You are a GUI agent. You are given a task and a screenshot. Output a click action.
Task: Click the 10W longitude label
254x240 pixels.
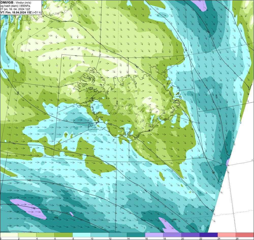pyautogui.click(x=216, y=96)
